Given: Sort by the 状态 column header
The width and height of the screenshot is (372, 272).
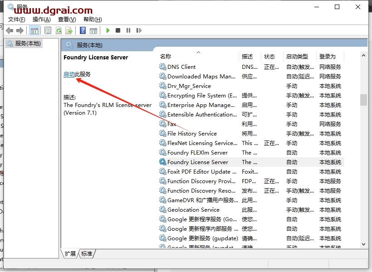Looking at the screenshot, I should [272, 56].
